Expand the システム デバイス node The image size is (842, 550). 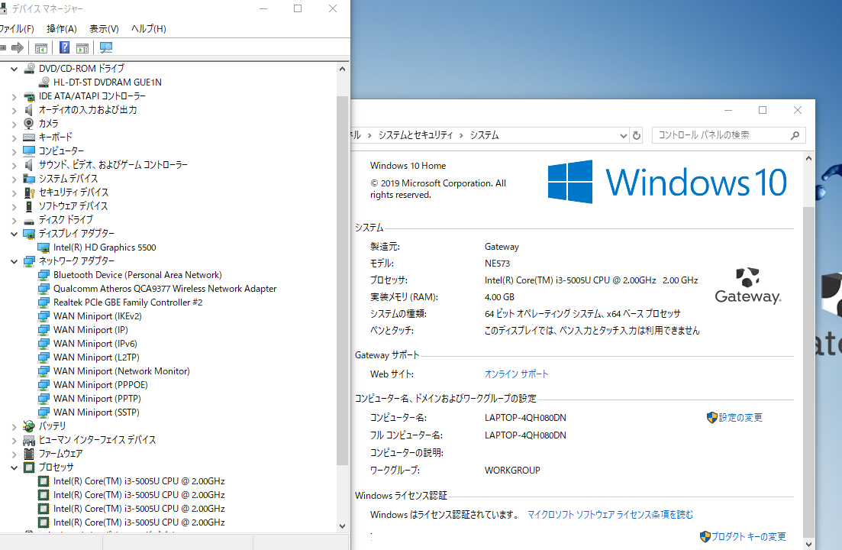coord(15,179)
